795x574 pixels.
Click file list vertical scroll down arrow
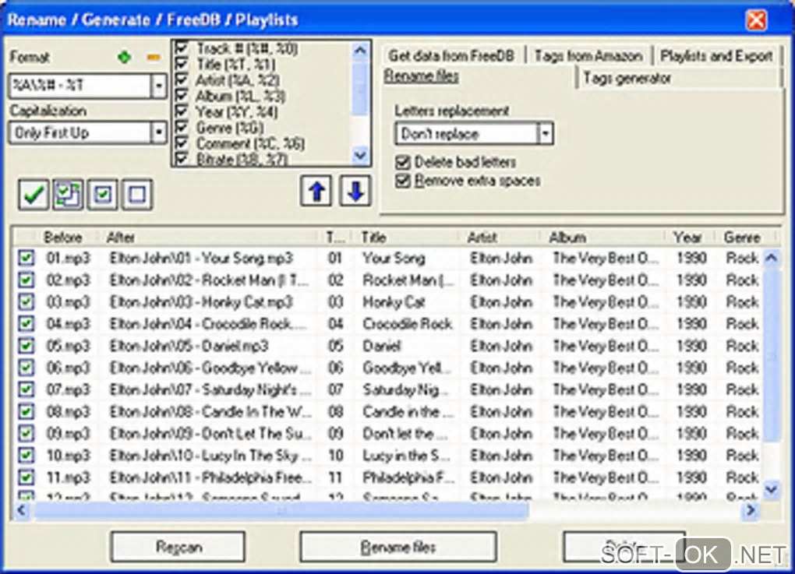coord(771,489)
